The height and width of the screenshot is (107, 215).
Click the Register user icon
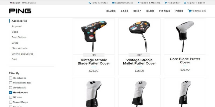tap(185, 3)
